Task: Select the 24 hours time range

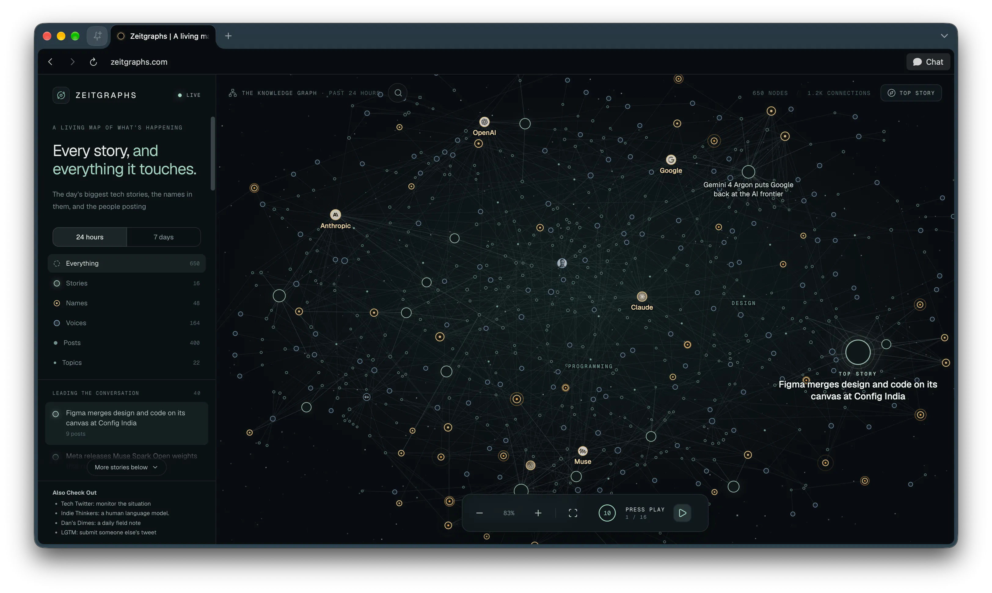Action: coord(89,237)
